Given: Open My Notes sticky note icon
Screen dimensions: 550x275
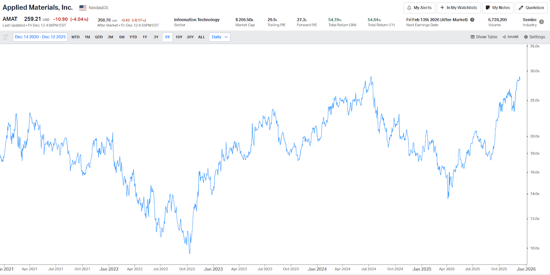Looking at the screenshot, I should point(487,8).
